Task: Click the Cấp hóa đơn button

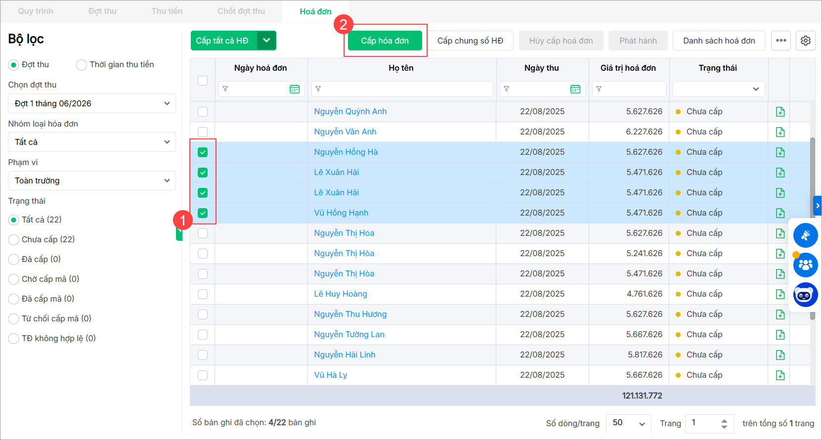Action: 385,41
